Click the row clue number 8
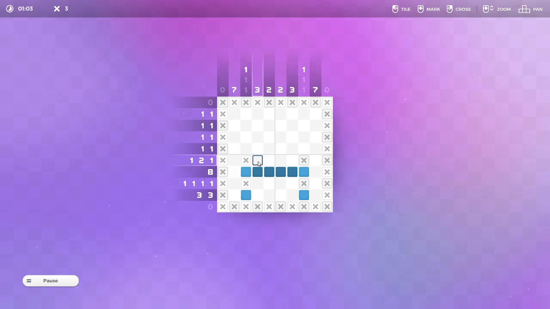Viewport: 550px width, 309px height. click(210, 172)
